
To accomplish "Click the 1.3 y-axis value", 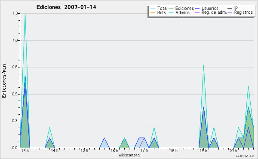I will click(15, 13).
